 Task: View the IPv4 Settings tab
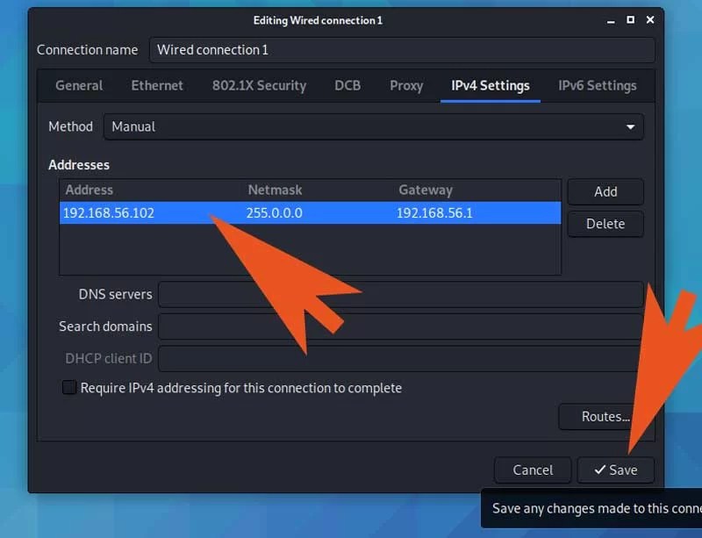pyautogui.click(x=490, y=85)
